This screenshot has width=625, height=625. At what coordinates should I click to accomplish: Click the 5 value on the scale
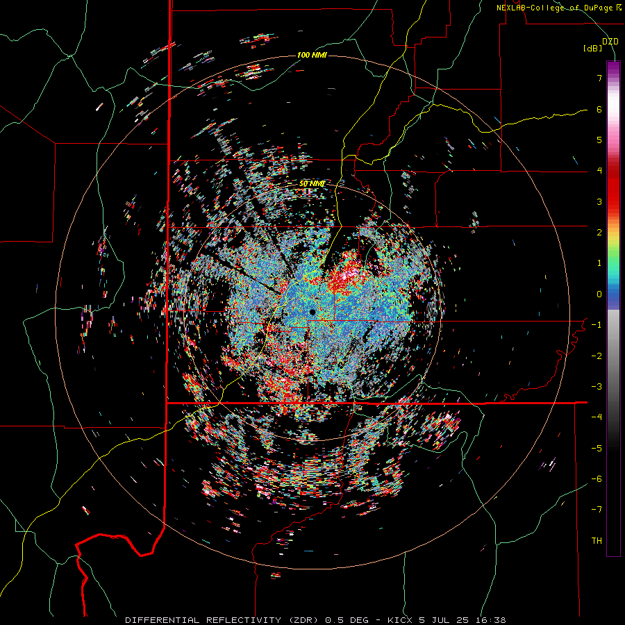click(599, 140)
